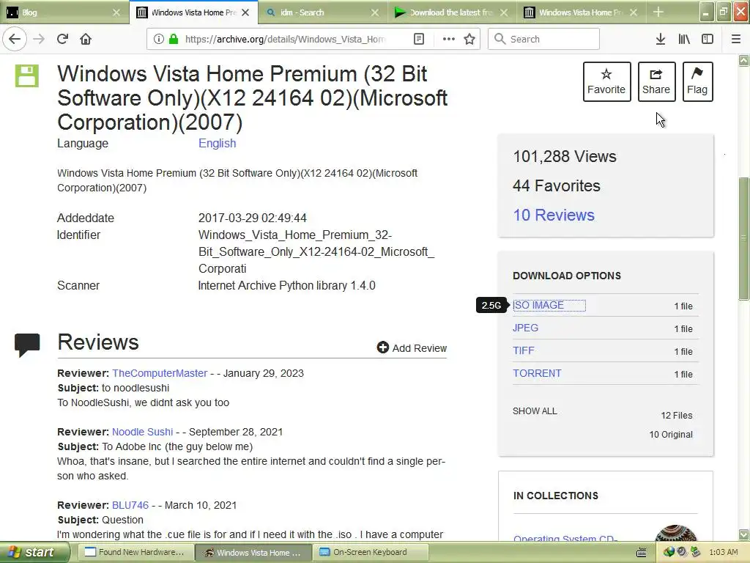Screen dimensions: 750x563
Task: Open the Operating System CD collection link
Action: (565, 537)
